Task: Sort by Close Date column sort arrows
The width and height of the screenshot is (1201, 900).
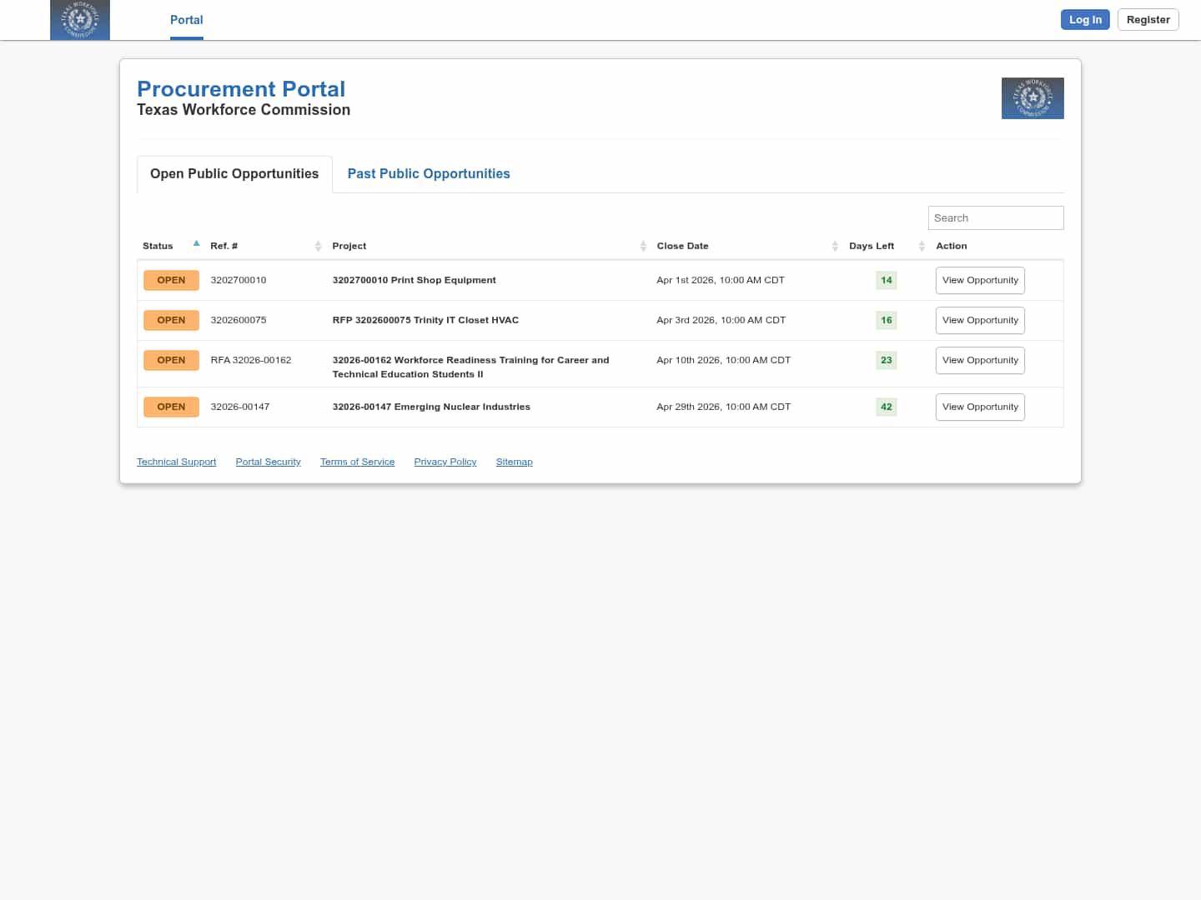Action: pos(835,246)
